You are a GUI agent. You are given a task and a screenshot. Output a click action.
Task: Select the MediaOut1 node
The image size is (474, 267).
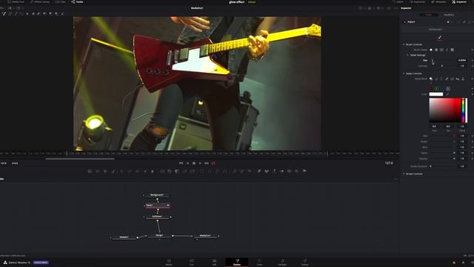click(x=205, y=236)
